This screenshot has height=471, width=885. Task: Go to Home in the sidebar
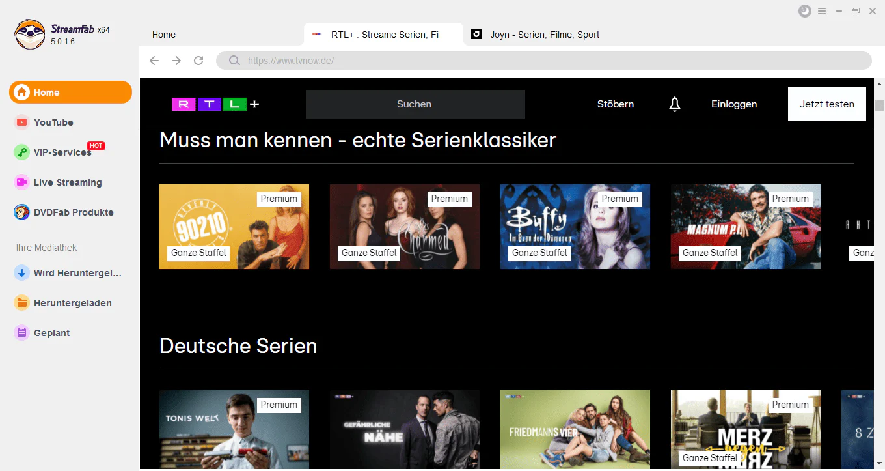pyautogui.click(x=70, y=93)
